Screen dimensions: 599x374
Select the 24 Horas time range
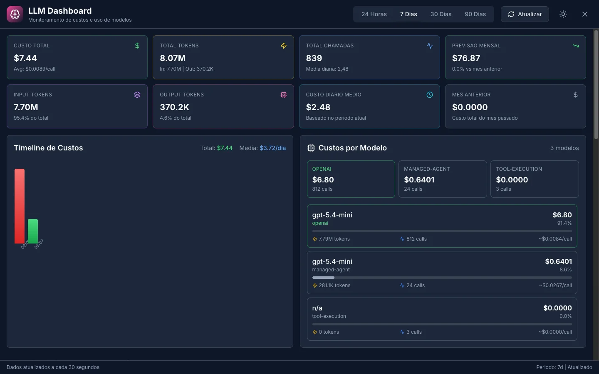pos(374,14)
